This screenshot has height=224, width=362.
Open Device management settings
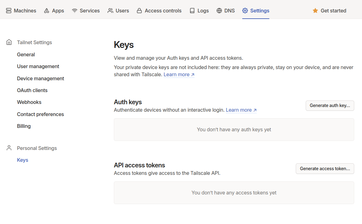click(x=40, y=78)
